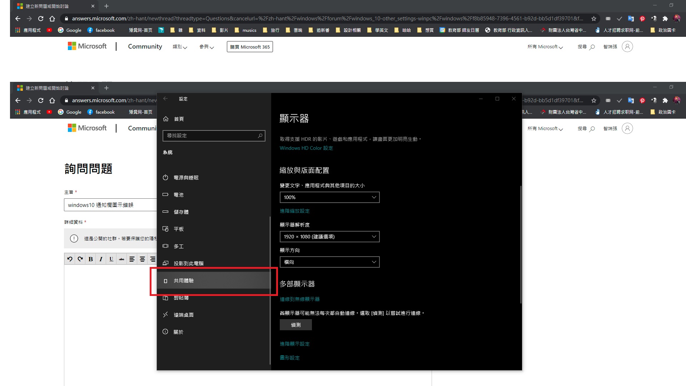
Task: Open the Windows HD Color 設定 link
Action: point(306,148)
